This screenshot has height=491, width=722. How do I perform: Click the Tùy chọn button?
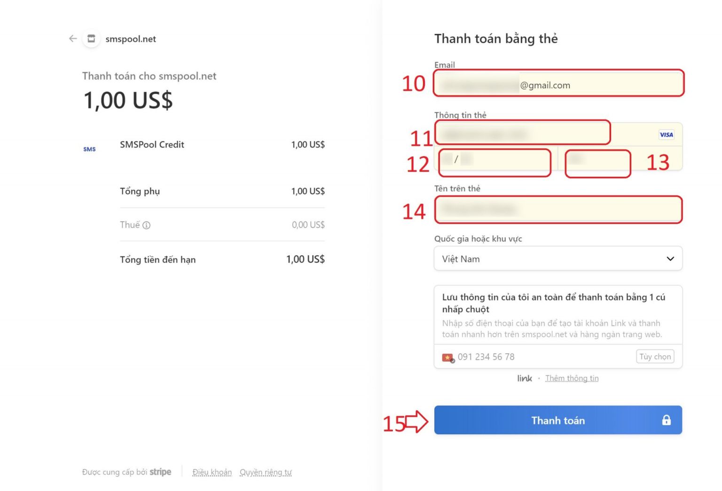click(655, 357)
